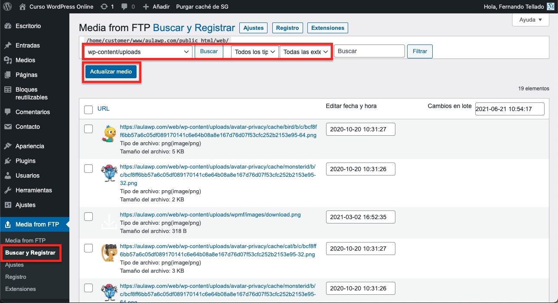The height and width of the screenshot is (303, 558).
Task: Open the Todos los tipos dropdown
Action: pos(255,51)
